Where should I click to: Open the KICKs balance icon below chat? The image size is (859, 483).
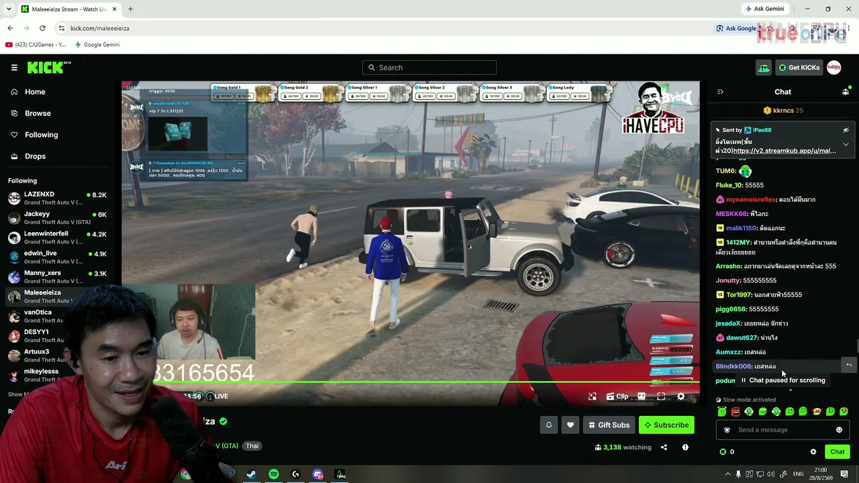[x=723, y=452]
